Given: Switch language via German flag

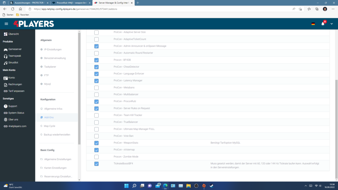Looking at the screenshot, I should coord(313,24).
